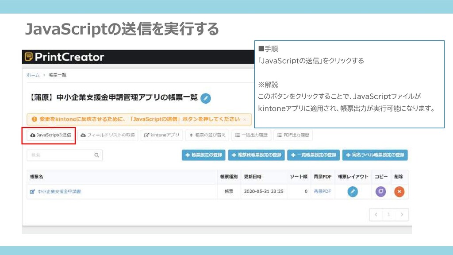This screenshot has height=255, width=453.
Task: Delete the form with red X icon
Action: point(399,191)
